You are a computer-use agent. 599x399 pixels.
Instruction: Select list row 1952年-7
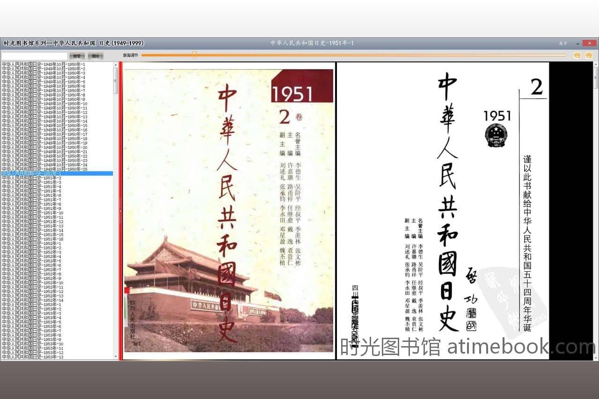tap(57, 269)
